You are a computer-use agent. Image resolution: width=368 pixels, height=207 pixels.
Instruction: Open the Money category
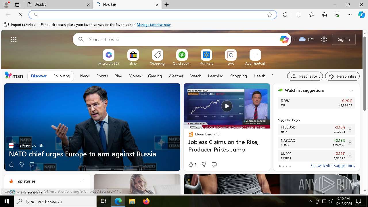[x=135, y=76]
